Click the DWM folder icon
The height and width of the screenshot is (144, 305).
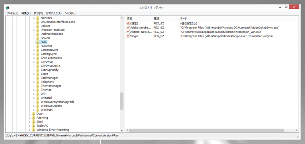pos(33,114)
